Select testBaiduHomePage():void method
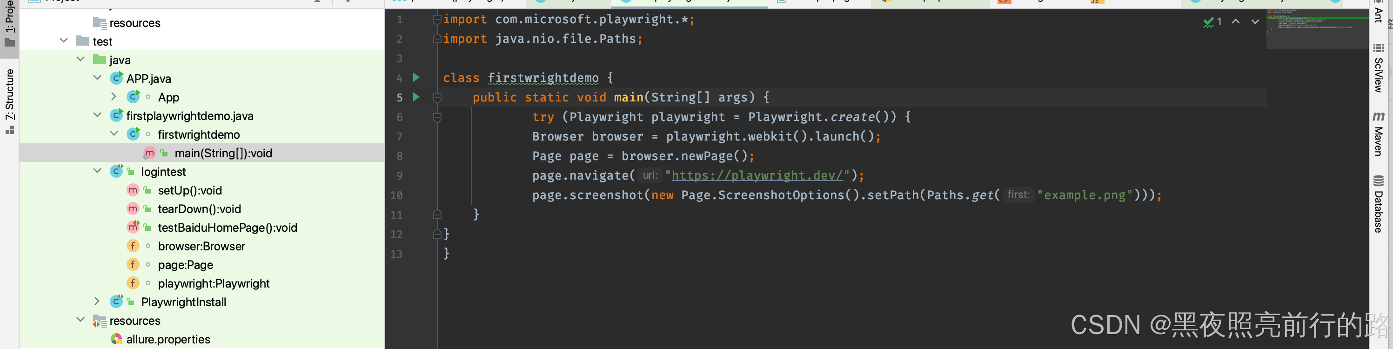 pyautogui.click(x=227, y=227)
